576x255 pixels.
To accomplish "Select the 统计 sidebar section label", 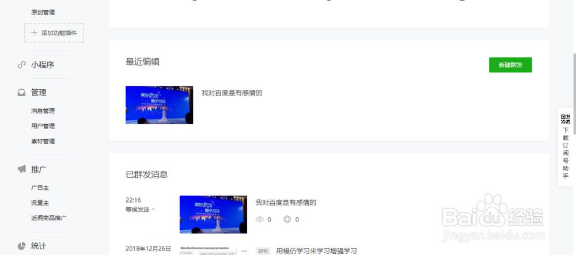I will (39, 246).
